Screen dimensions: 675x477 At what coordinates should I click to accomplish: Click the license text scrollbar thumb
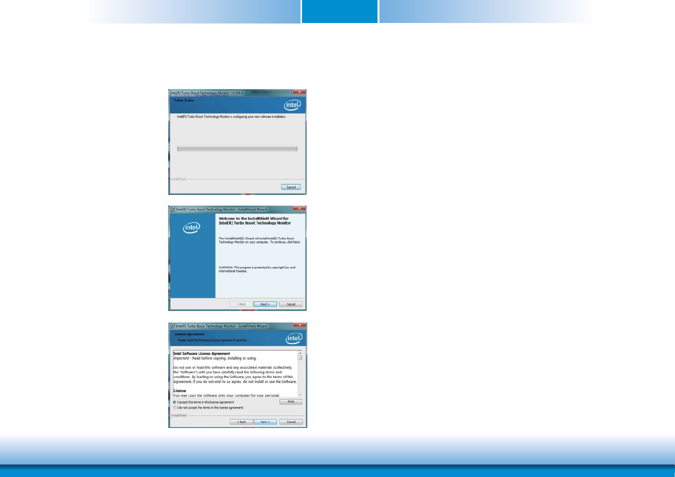click(x=300, y=357)
